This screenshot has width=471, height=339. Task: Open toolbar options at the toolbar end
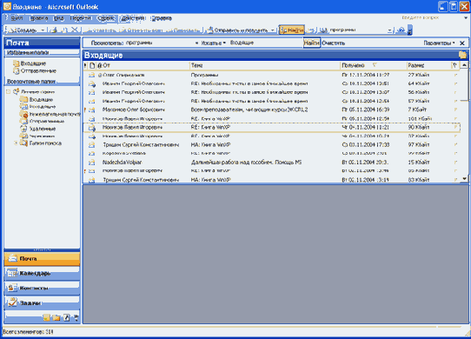(409, 30)
